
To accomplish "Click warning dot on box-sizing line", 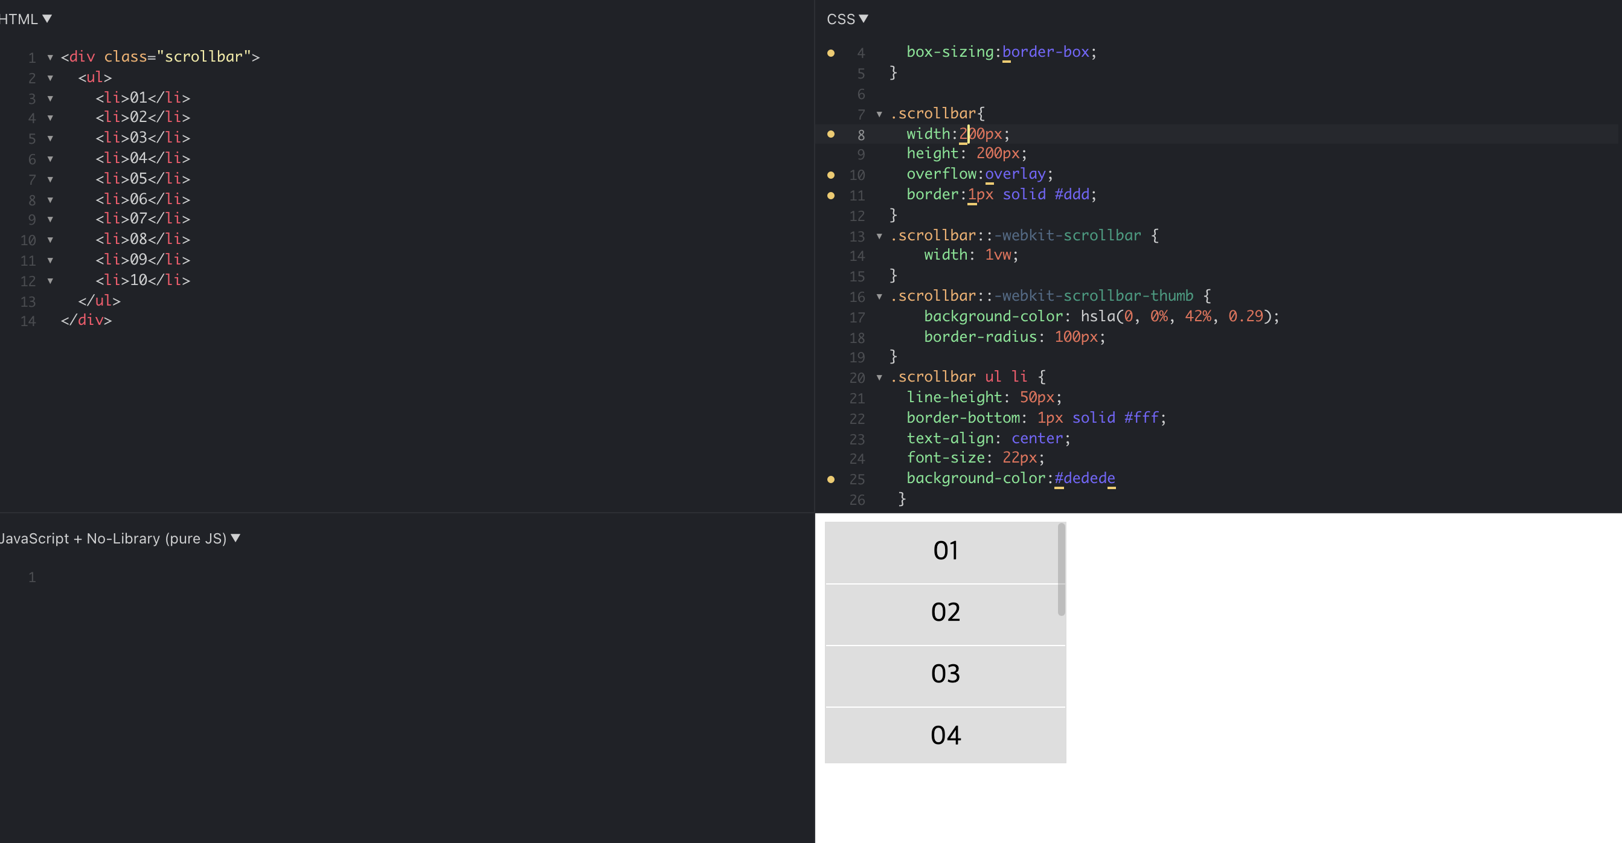I will [x=830, y=53].
